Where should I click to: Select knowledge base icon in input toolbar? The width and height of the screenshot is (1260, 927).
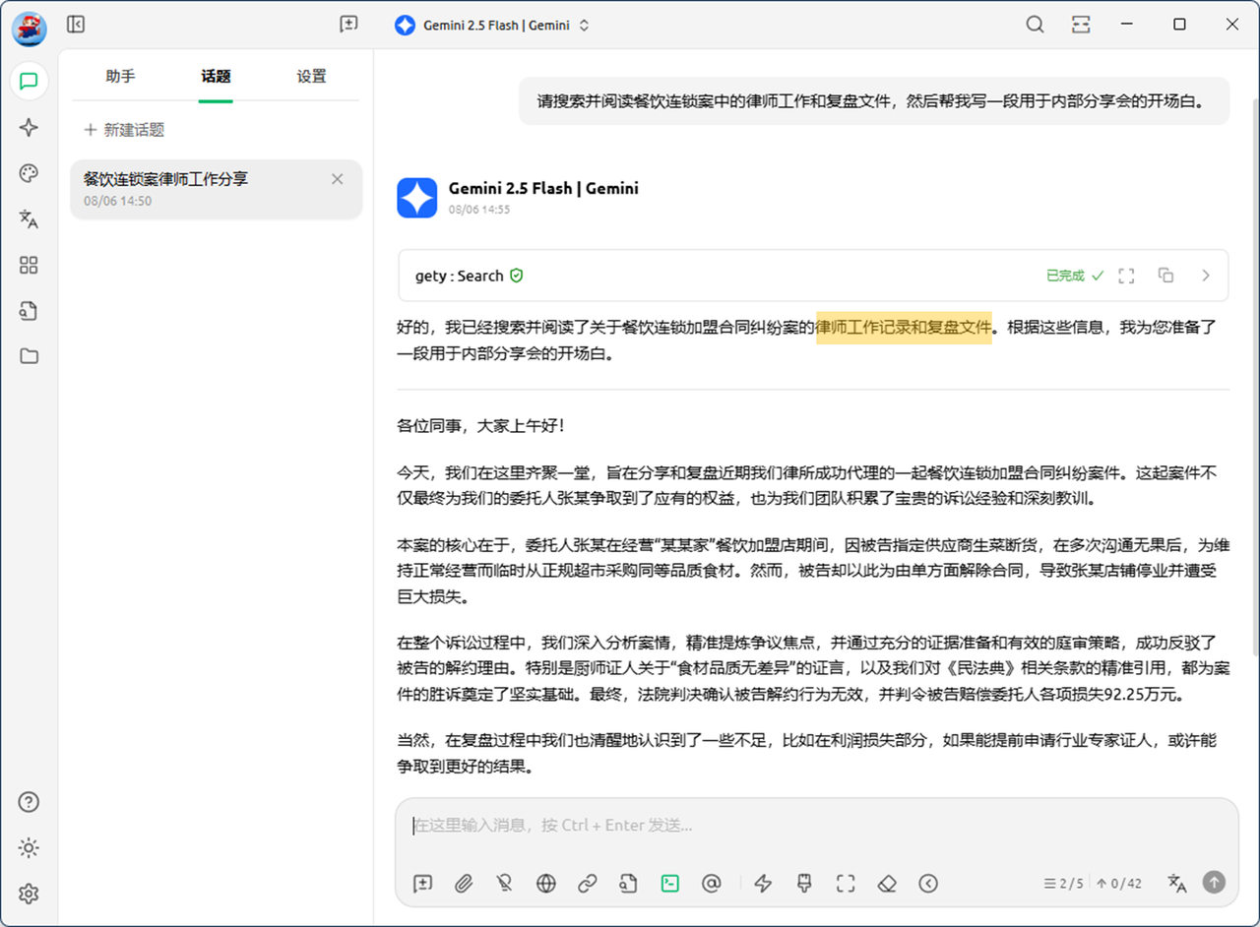click(629, 884)
